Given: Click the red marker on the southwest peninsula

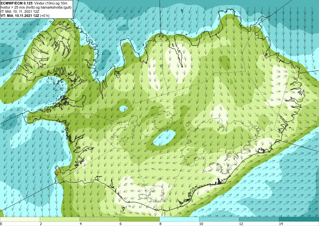Looking at the screenshot, I should 58,172.
